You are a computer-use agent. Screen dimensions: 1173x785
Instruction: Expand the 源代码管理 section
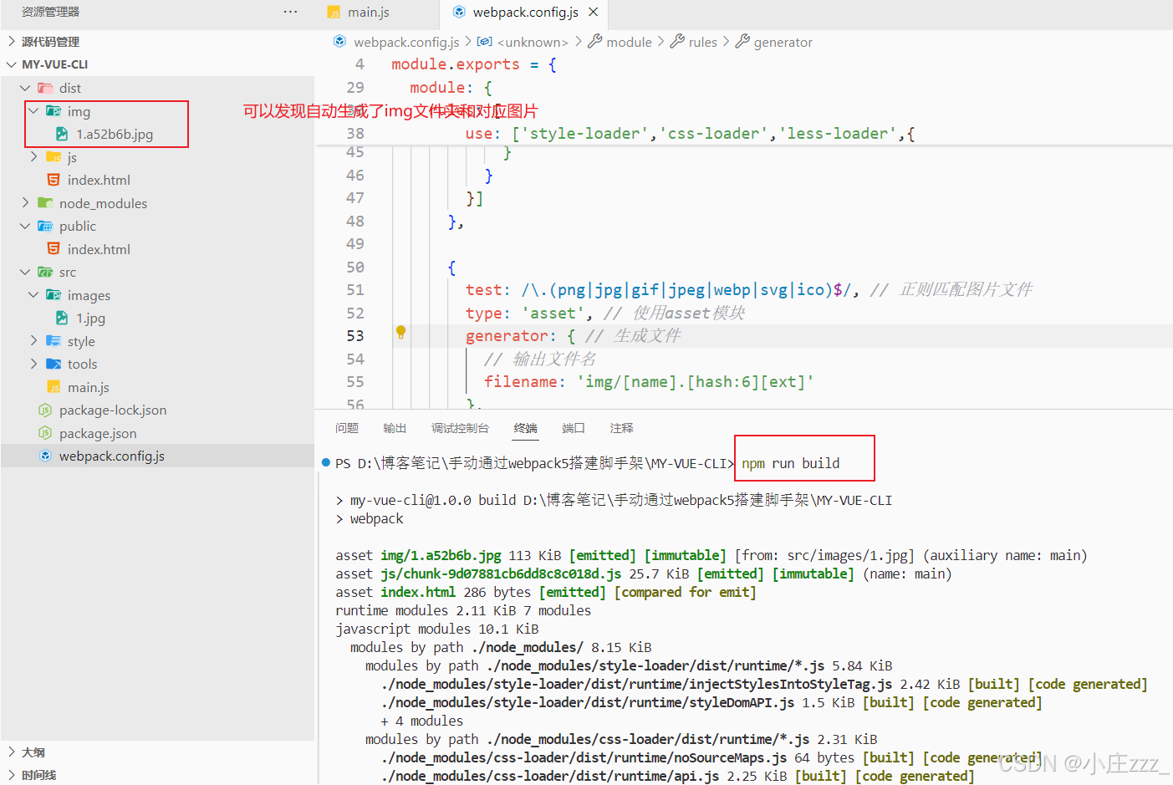(x=11, y=41)
